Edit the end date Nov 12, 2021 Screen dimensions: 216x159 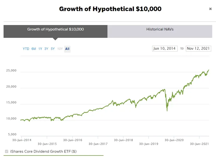[x=198, y=49]
